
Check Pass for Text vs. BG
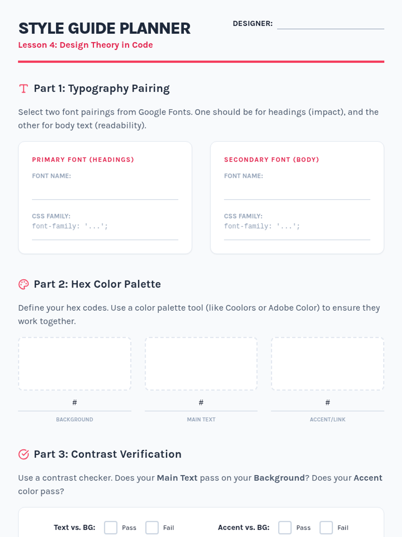pos(111,527)
